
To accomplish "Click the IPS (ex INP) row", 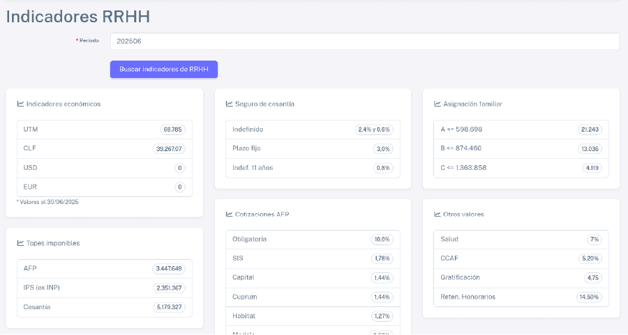I will tap(105, 288).
